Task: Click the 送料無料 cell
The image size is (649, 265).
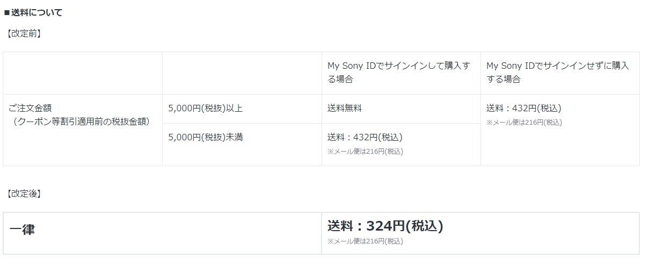Action: pyautogui.click(x=401, y=109)
